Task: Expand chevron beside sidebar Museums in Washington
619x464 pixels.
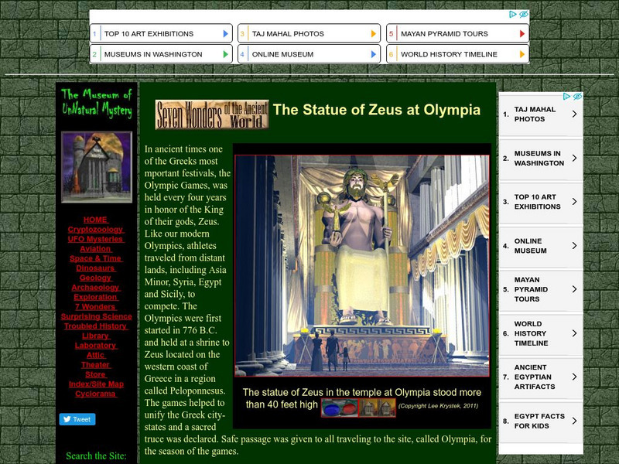Action: pos(574,158)
